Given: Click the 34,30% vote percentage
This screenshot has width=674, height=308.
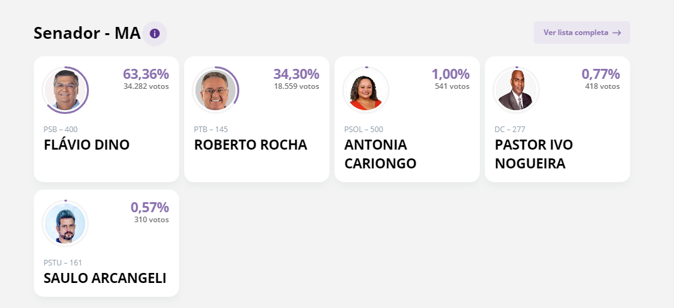Looking at the screenshot, I should [296, 74].
